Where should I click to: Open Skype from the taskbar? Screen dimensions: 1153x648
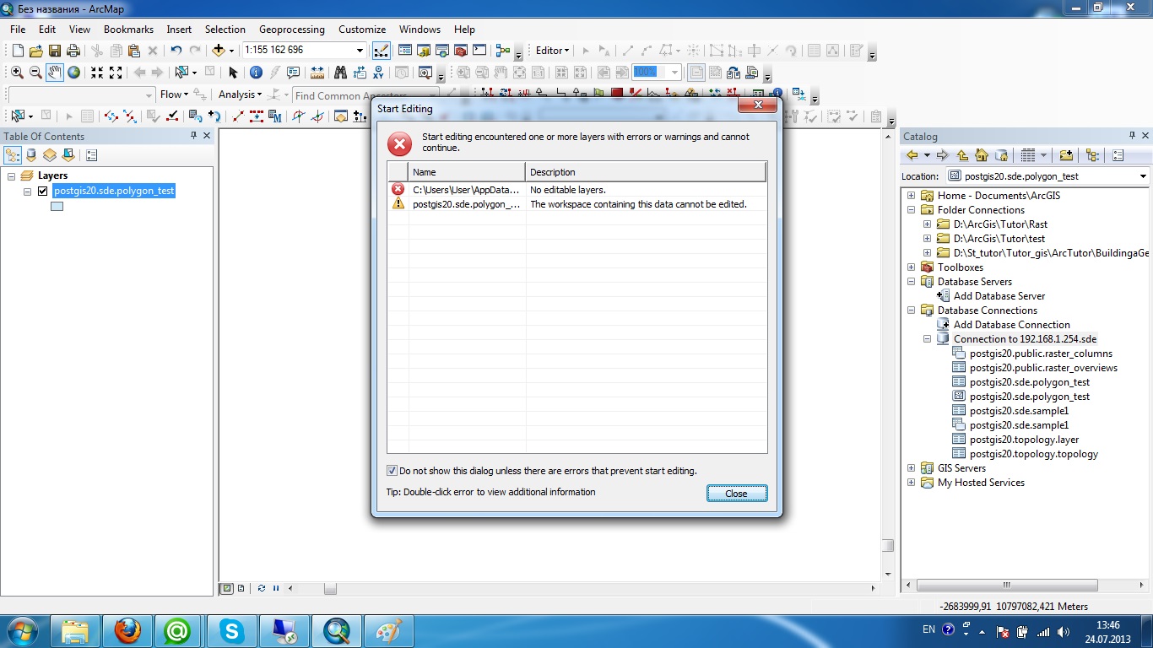(232, 630)
